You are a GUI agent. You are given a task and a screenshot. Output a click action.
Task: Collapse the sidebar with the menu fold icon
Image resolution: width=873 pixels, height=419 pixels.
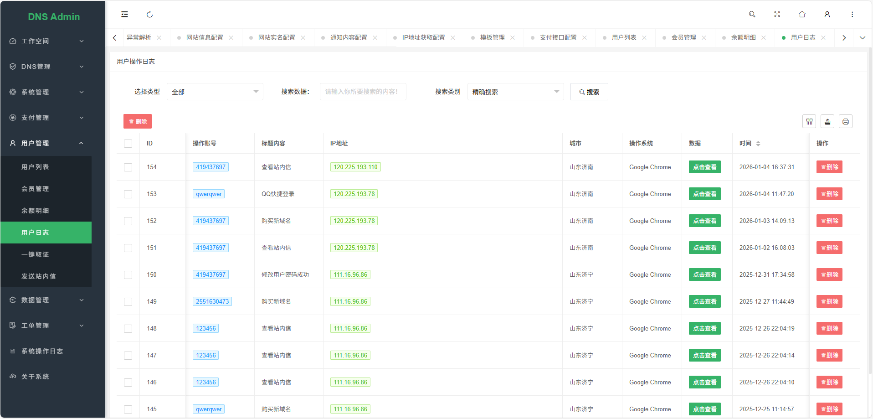tap(124, 15)
